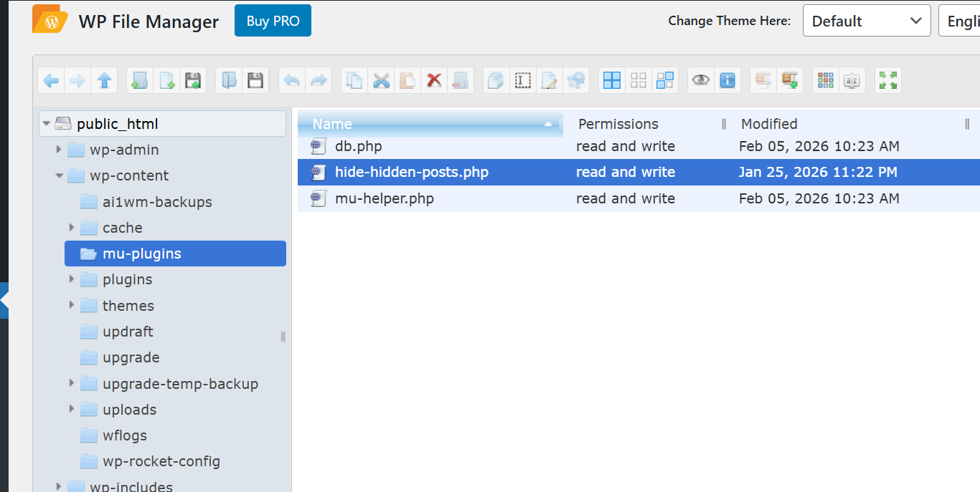980x492 pixels.
Task: Delete the selected file with red X
Action: pos(433,80)
